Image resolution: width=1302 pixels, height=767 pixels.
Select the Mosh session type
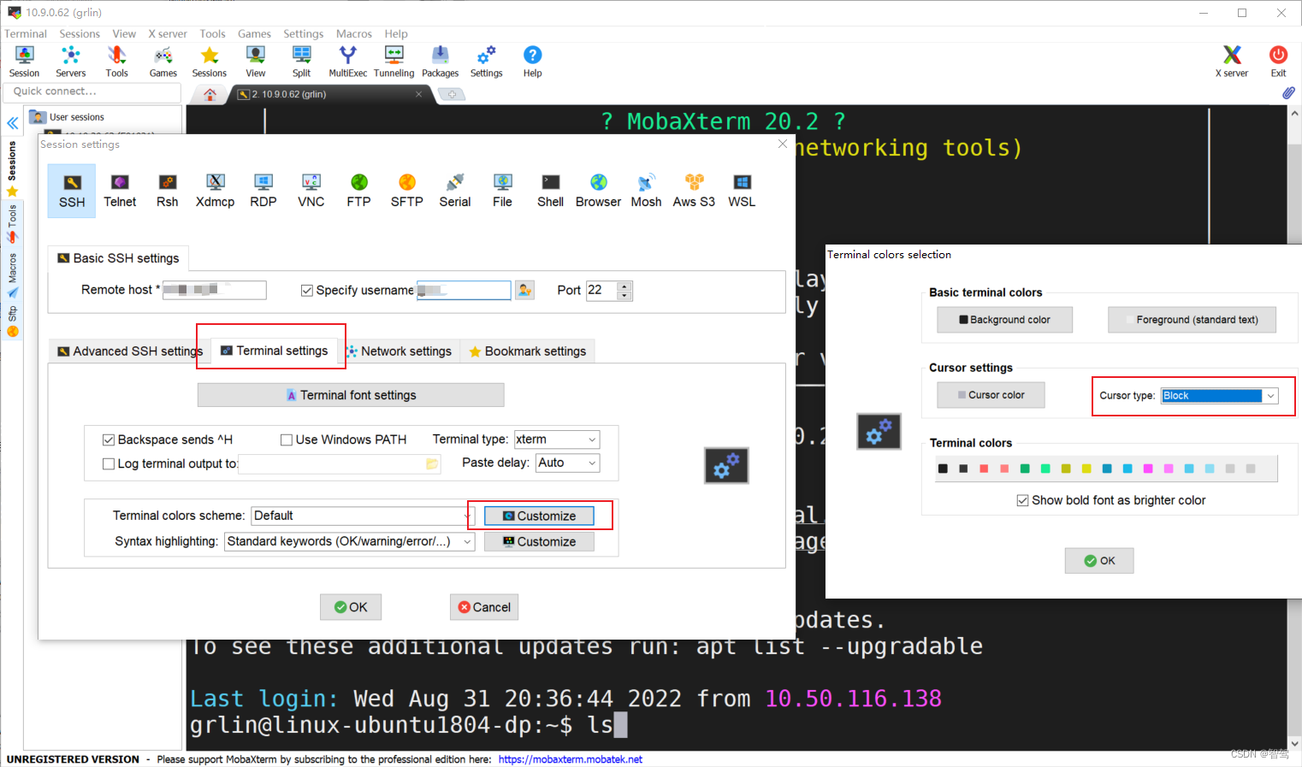(646, 191)
